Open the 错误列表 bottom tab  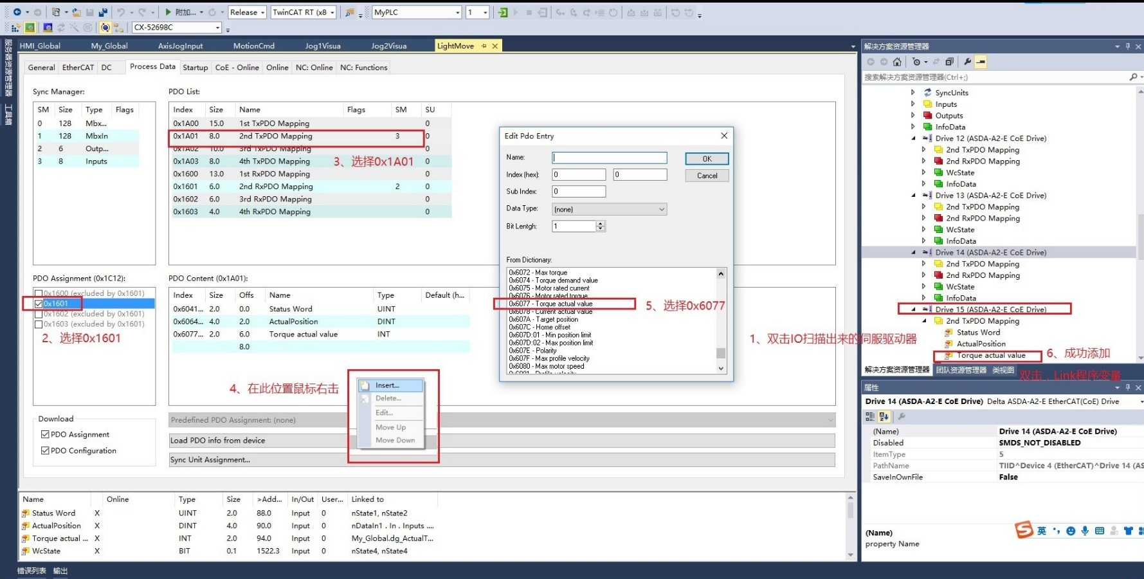pyautogui.click(x=32, y=571)
